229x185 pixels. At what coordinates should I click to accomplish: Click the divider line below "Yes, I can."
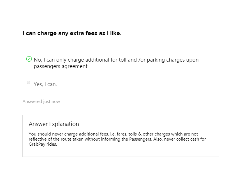tap(121, 93)
